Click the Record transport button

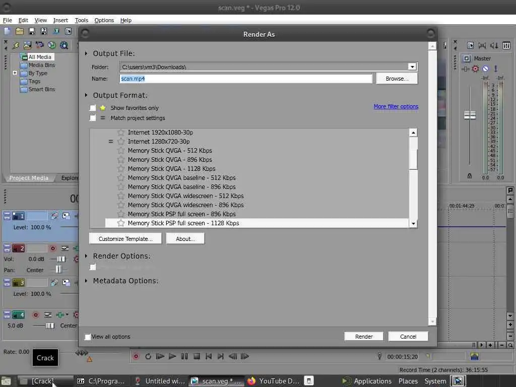[x=136, y=356]
